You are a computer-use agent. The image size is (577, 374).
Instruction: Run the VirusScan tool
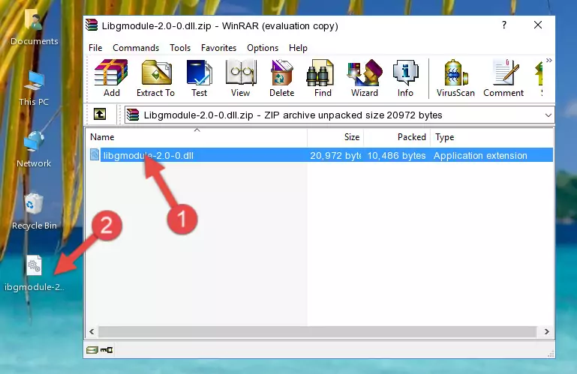pyautogui.click(x=455, y=78)
